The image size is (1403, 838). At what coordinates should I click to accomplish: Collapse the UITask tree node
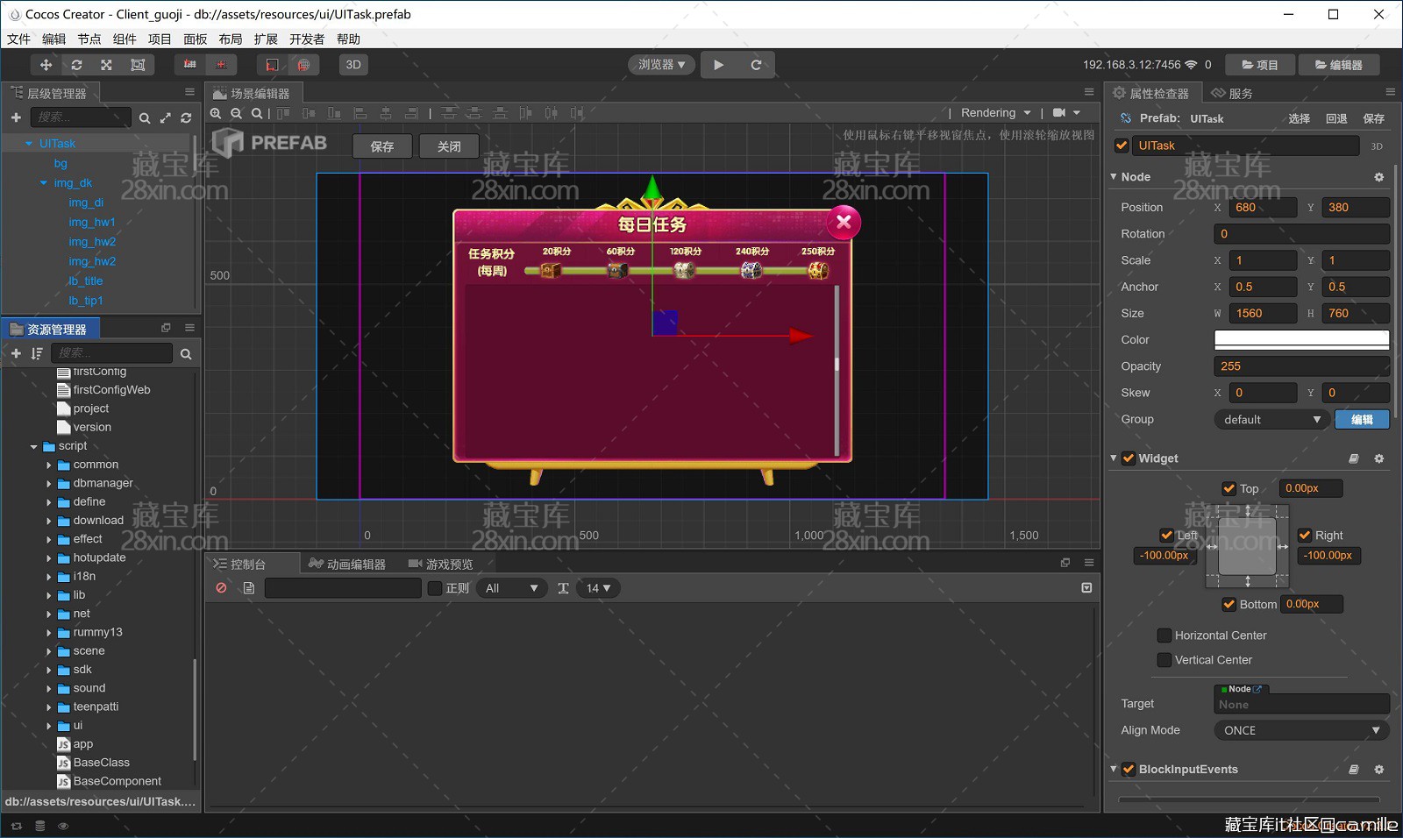(x=29, y=144)
